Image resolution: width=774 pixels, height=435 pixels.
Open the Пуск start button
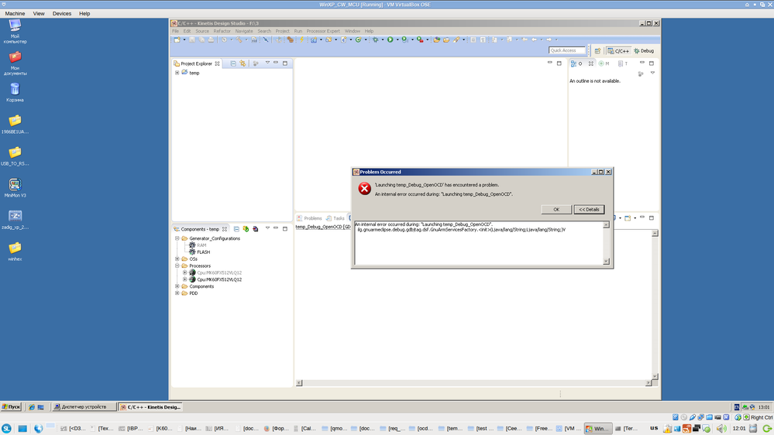11,407
